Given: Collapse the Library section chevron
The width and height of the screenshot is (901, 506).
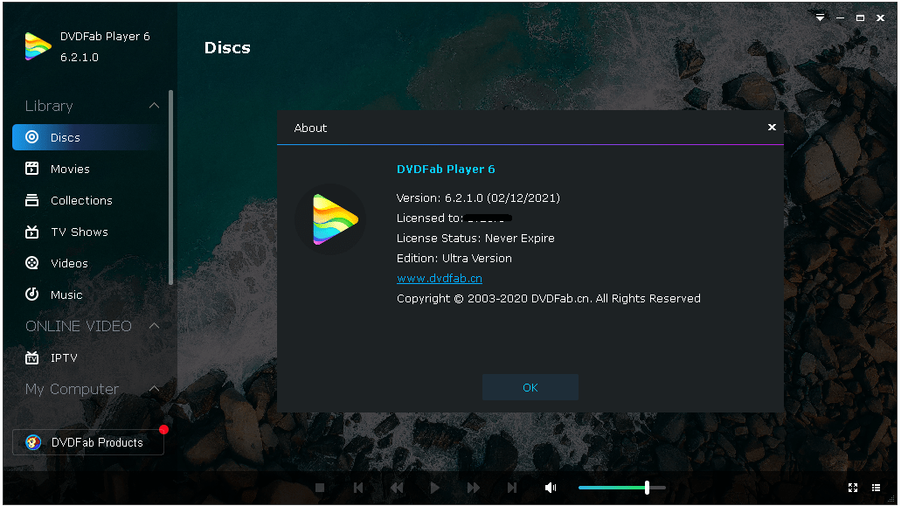Looking at the screenshot, I should tap(154, 105).
